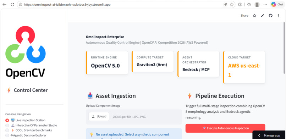This screenshot has width=286, height=139.
Task: Bookmark this page with the address bar star
Action: pyautogui.click(x=232, y=5)
